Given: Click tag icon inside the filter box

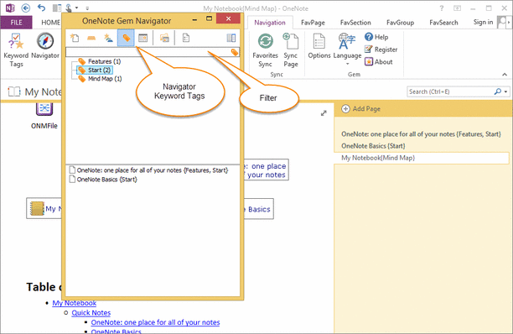Looking at the screenshot, I should 235,52.
